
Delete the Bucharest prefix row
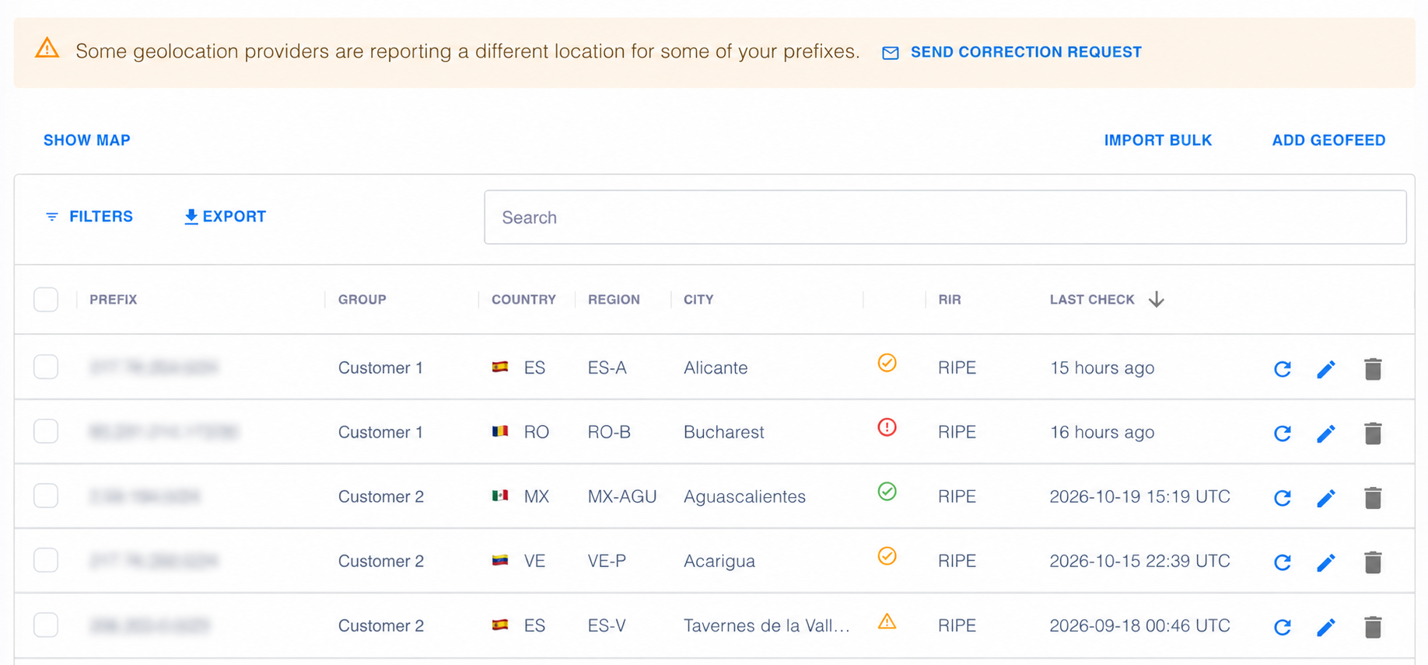[x=1373, y=433]
